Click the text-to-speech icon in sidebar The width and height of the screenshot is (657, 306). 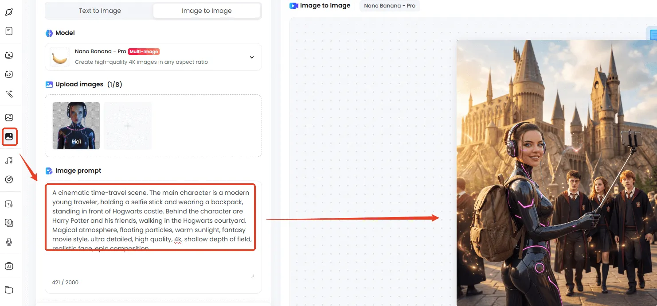point(9,204)
